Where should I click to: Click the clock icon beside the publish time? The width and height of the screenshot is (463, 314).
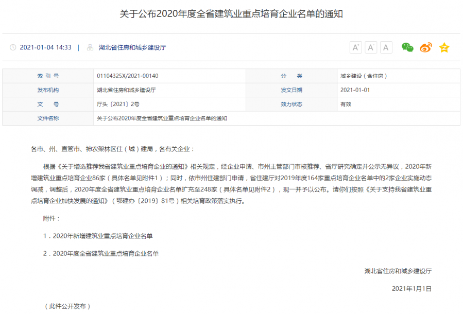click(x=13, y=47)
